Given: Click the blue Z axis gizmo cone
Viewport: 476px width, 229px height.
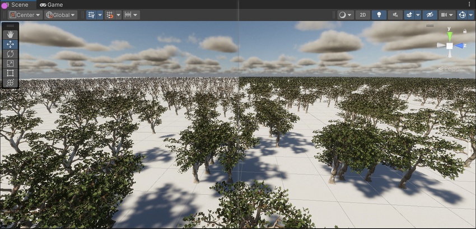Looking at the screenshot, I should coord(459,45).
